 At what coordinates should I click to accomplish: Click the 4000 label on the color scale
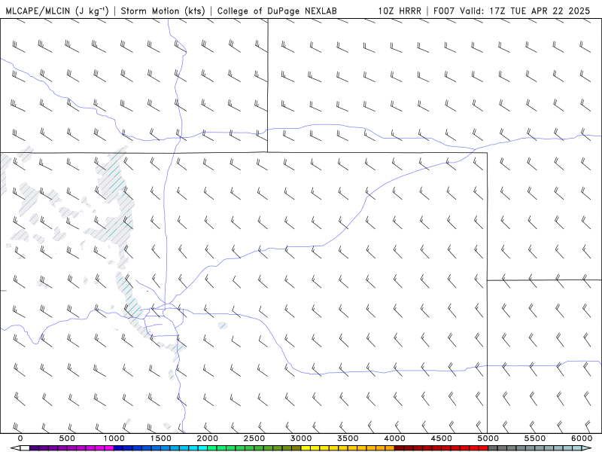pyautogui.click(x=394, y=438)
